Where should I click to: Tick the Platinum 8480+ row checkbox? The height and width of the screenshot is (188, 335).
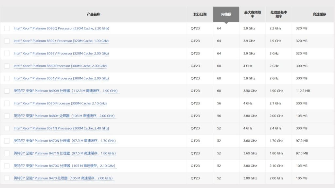click(7, 116)
